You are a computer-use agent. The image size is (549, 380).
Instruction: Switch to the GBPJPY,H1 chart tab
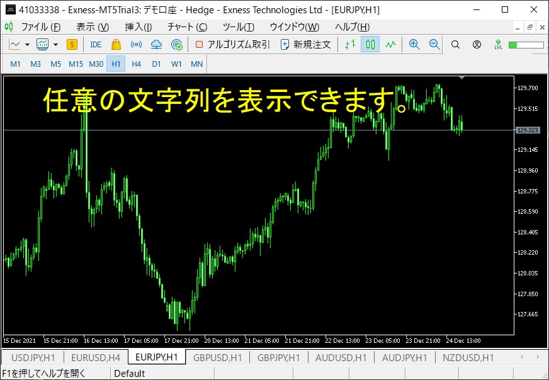tap(279, 357)
